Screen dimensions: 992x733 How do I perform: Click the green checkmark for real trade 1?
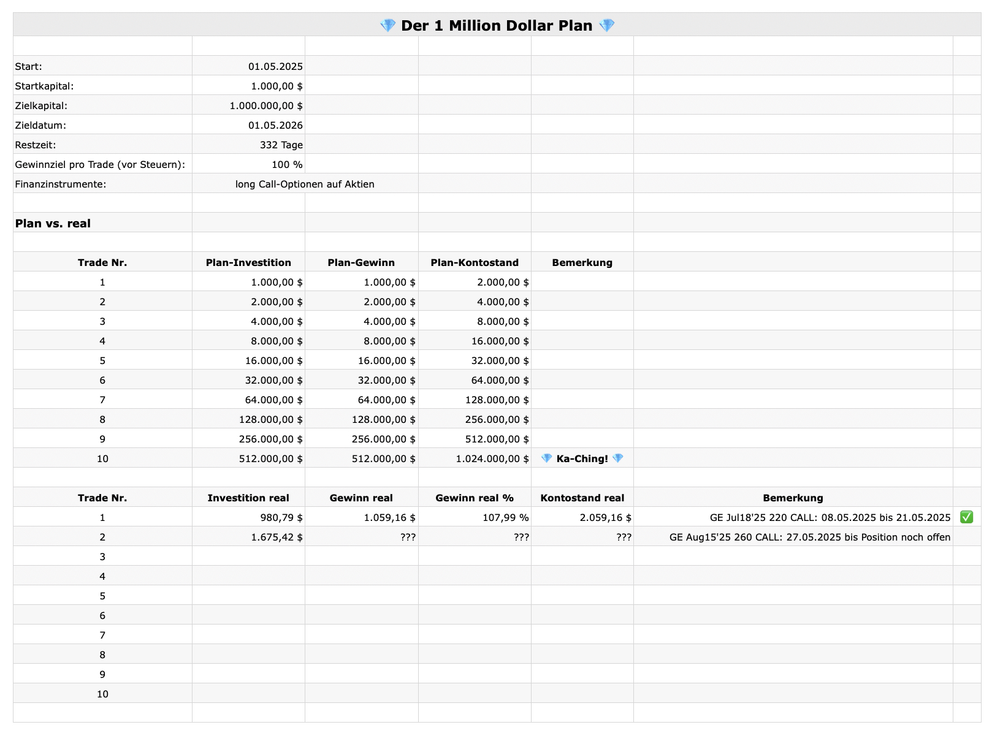click(966, 517)
